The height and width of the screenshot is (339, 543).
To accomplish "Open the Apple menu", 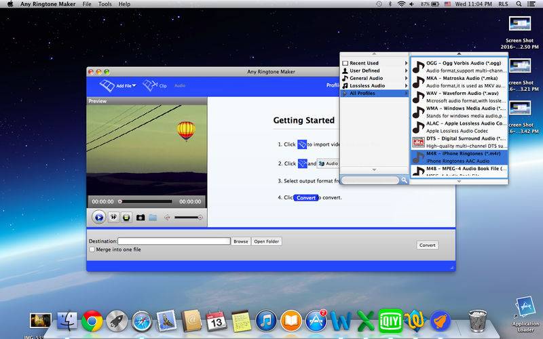I will pos(10,4).
